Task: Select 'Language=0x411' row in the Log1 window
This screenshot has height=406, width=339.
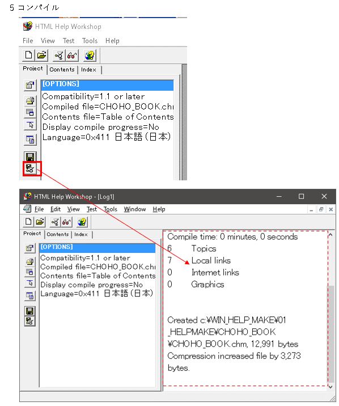Action: (98, 294)
